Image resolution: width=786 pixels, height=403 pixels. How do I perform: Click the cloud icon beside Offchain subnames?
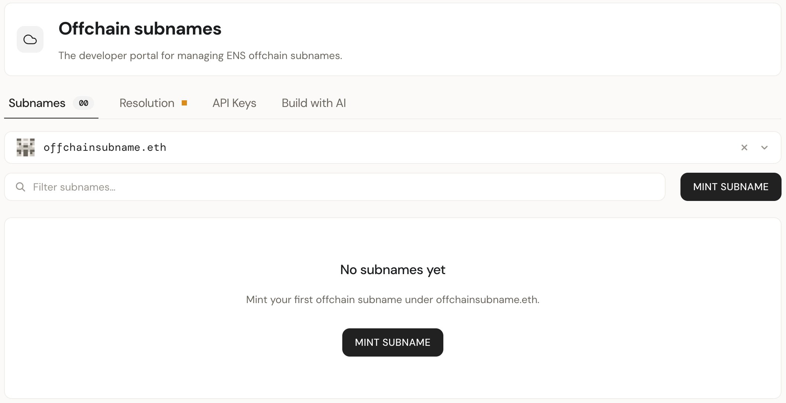pos(30,39)
